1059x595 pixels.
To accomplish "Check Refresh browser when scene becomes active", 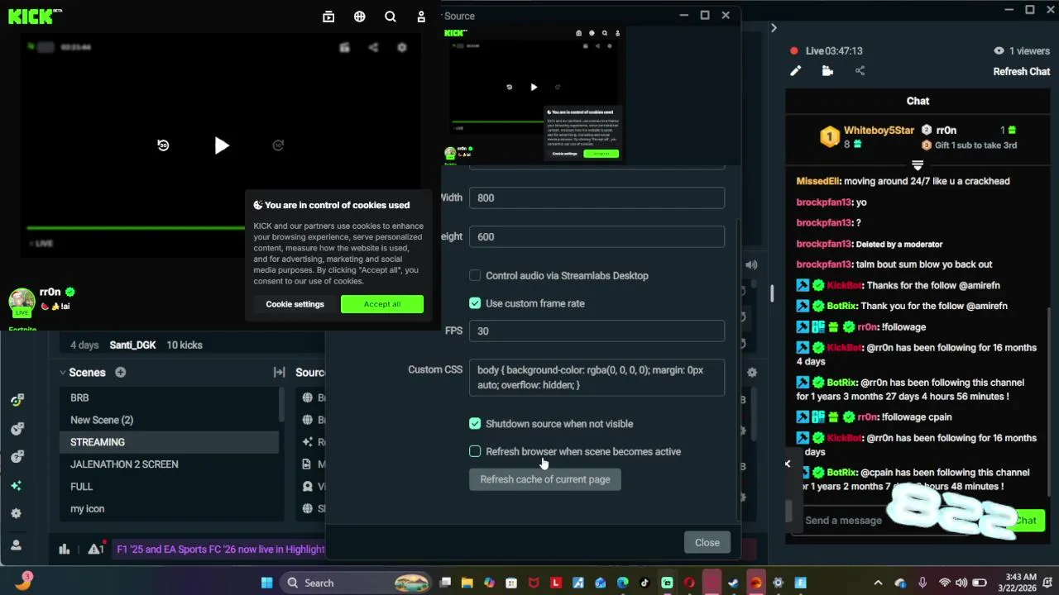I will coord(475,451).
